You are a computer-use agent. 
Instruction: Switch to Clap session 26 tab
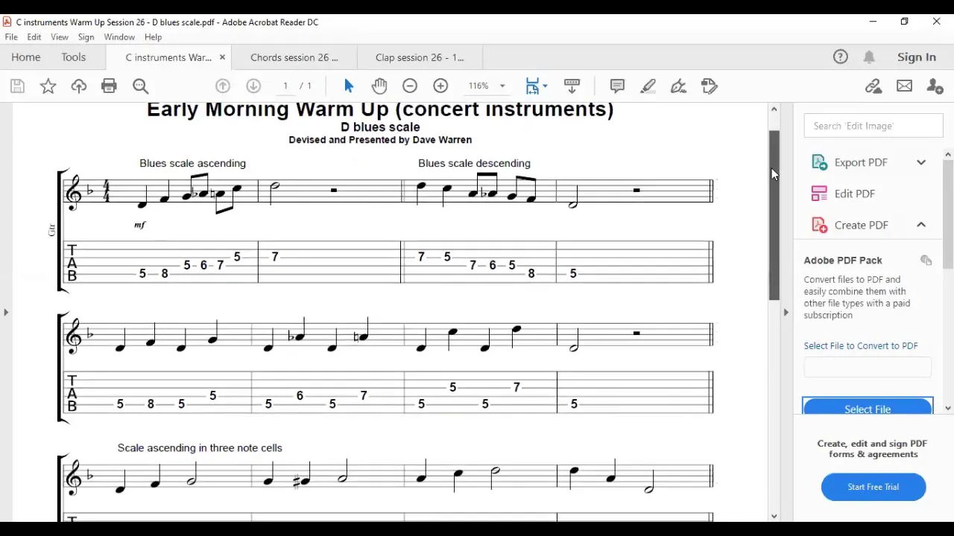pos(420,57)
